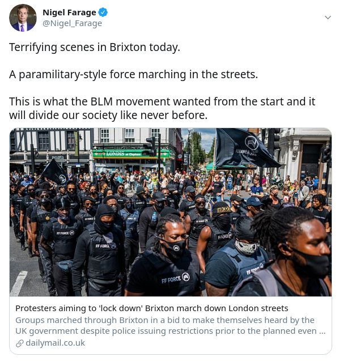Image resolution: width=339 pixels, height=361 pixels.
Task: Open the dailymail.co.uk source link
Action: click(56, 343)
